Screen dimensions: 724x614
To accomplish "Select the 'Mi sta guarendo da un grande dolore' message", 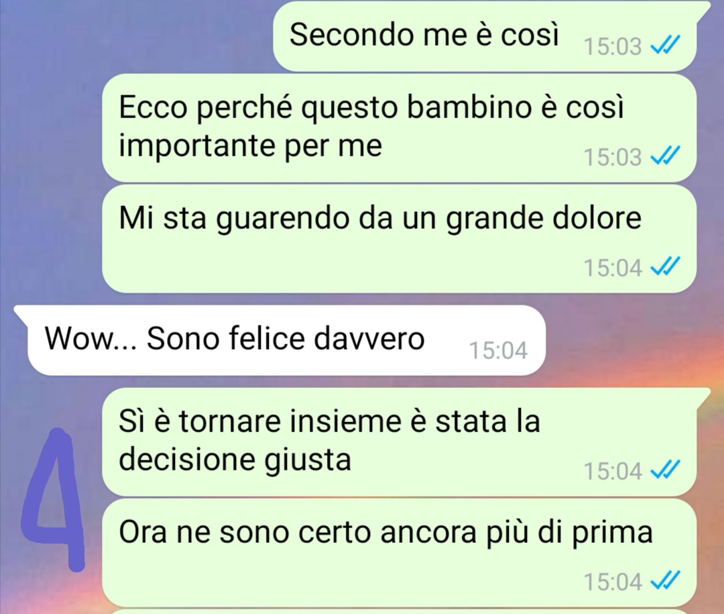I will pos(399,239).
